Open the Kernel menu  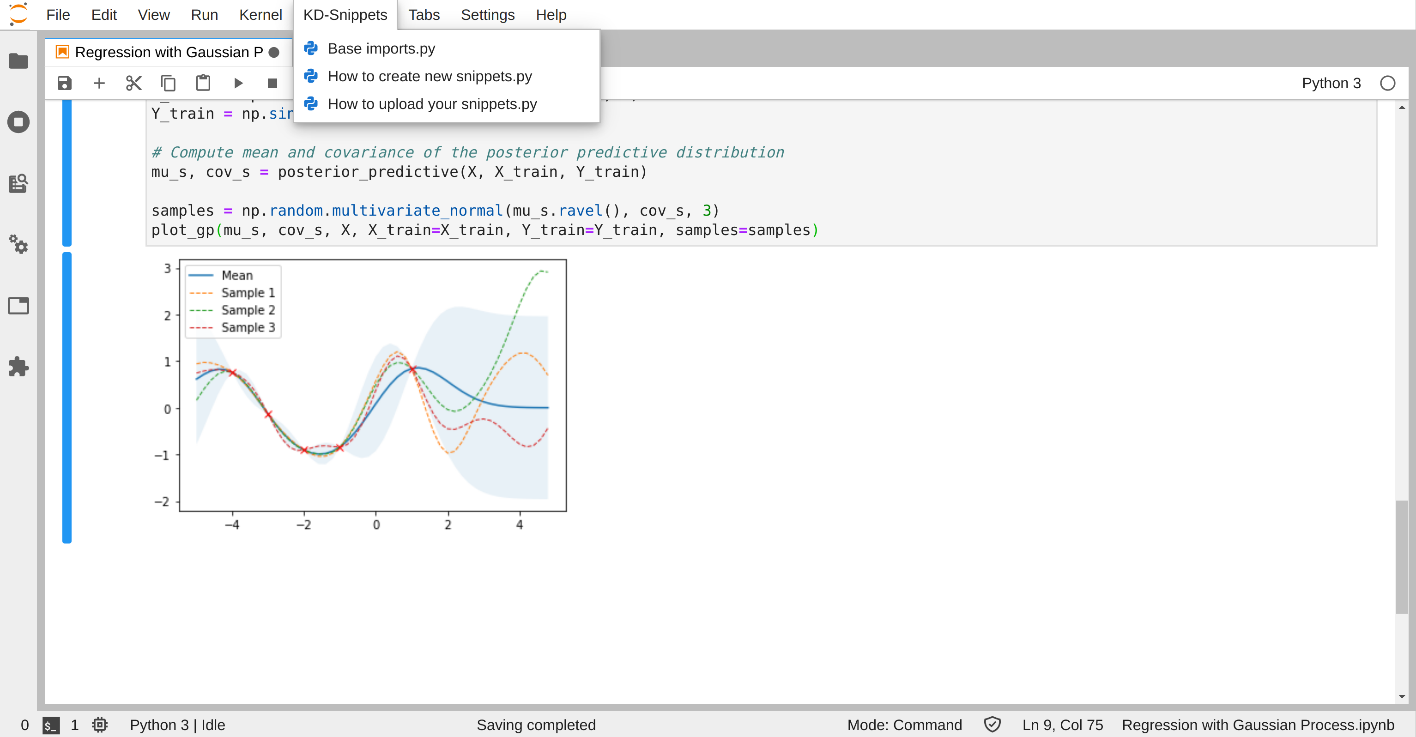click(260, 15)
